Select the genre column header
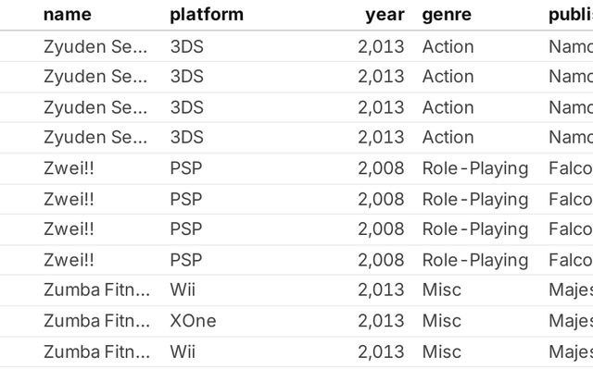Screen dimensions: 593x370 click(x=447, y=14)
